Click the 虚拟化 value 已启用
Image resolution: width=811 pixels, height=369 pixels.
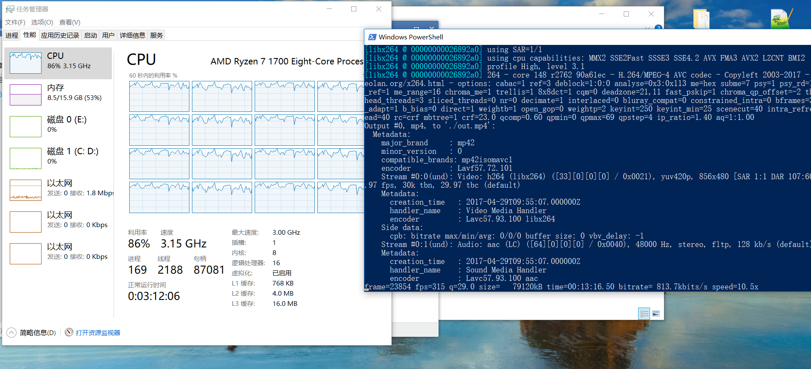click(x=282, y=273)
